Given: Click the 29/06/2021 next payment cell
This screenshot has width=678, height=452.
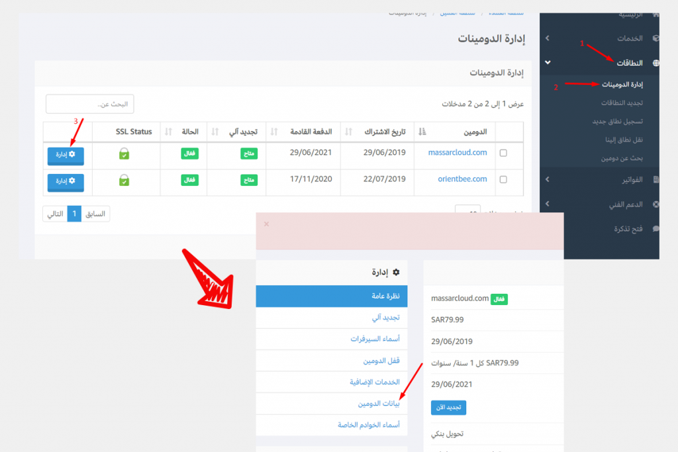Looking at the screenshot, I should click(x=311, y=152).
